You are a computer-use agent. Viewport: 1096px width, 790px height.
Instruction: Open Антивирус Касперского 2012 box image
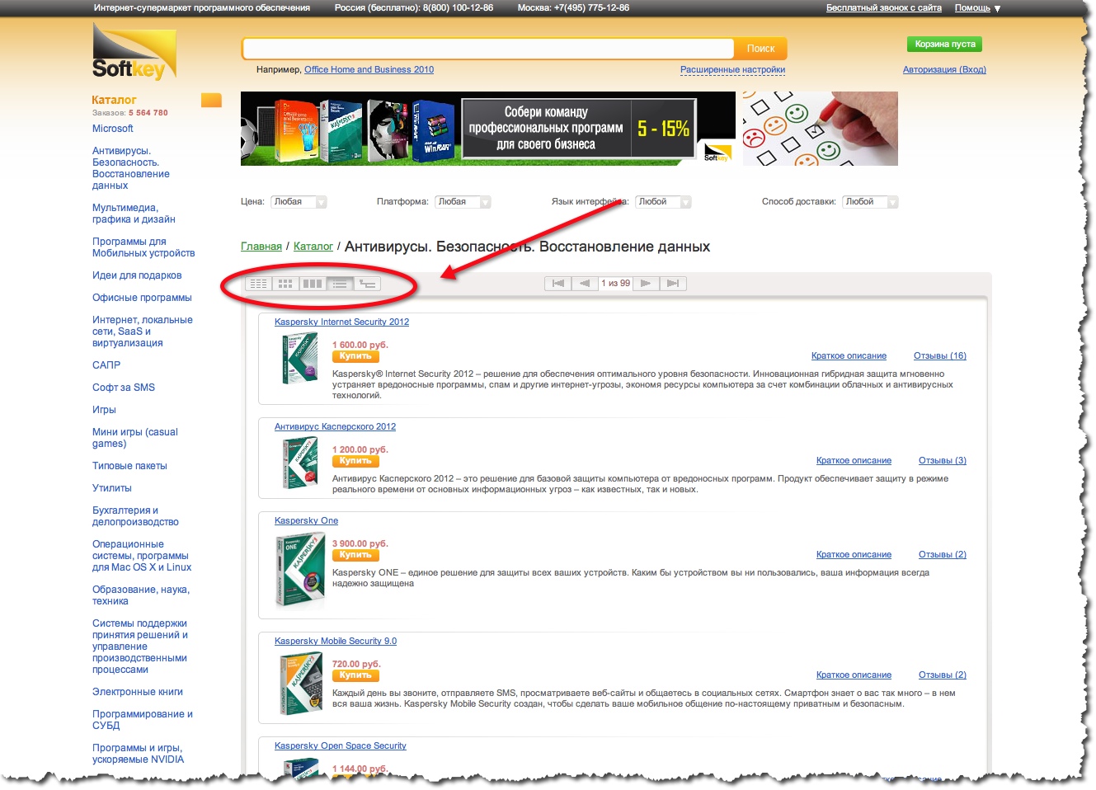tap(299, 463)
